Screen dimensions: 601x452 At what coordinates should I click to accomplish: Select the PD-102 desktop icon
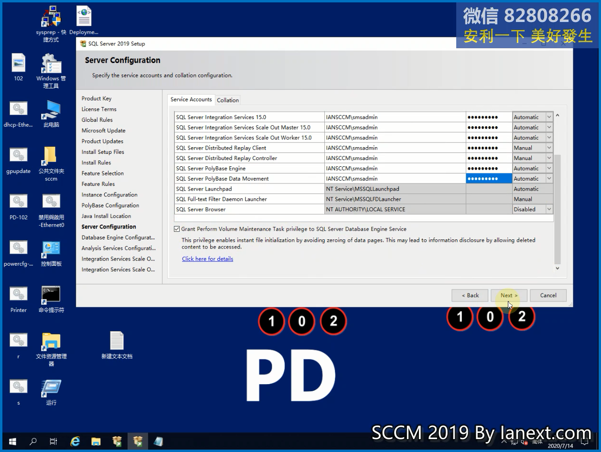coord(19,206)
